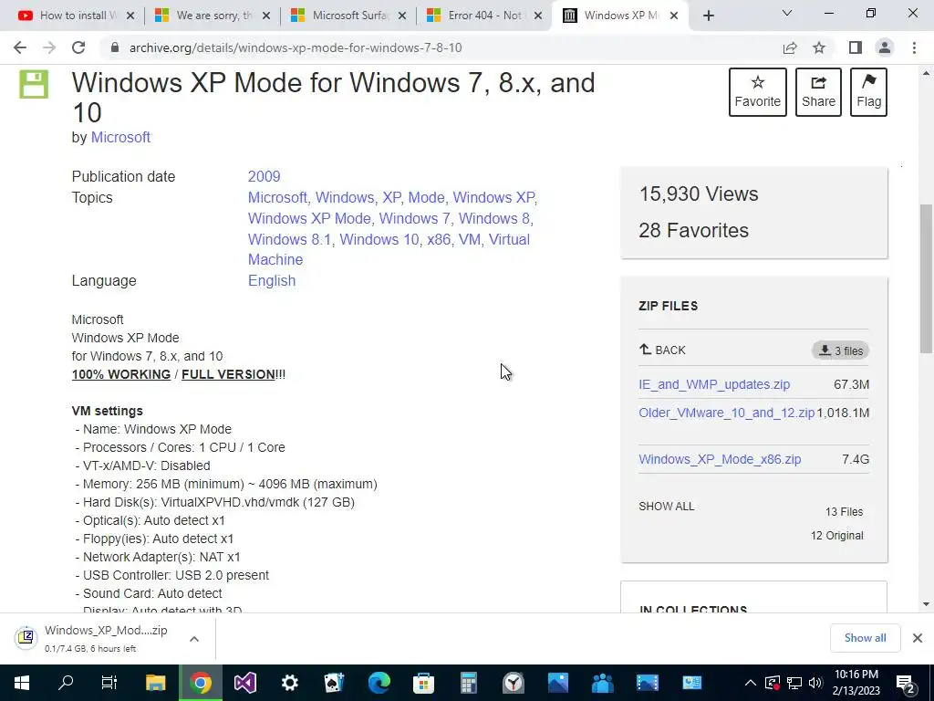The height and width of the screenshot is (701, 934).
Task: Flag this item
Action: (868, 92)
